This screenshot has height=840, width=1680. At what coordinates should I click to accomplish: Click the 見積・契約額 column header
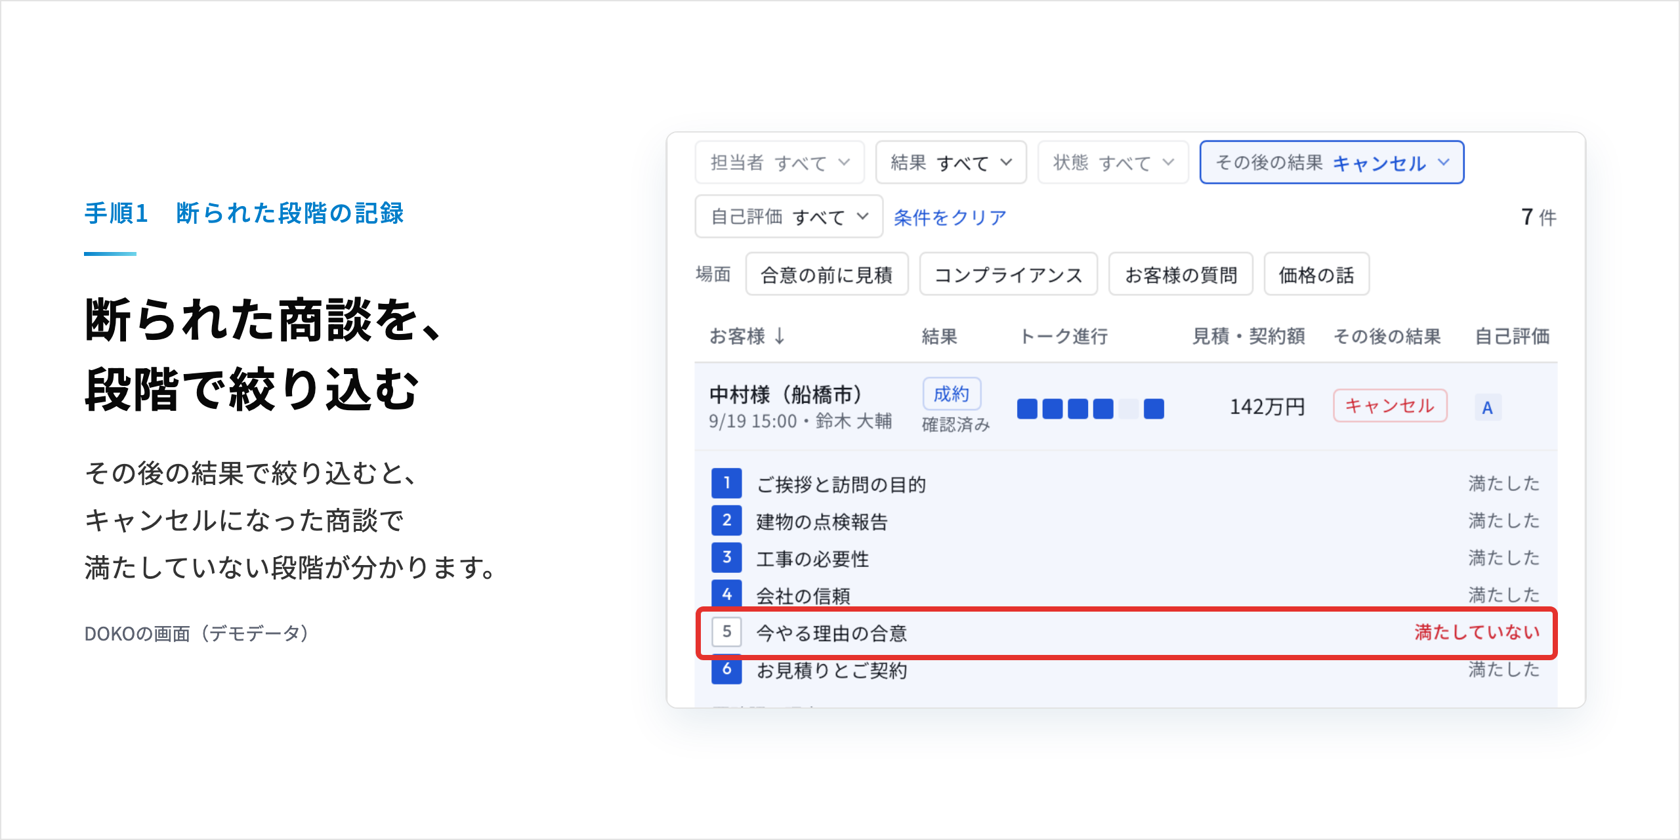(1248, 336)
